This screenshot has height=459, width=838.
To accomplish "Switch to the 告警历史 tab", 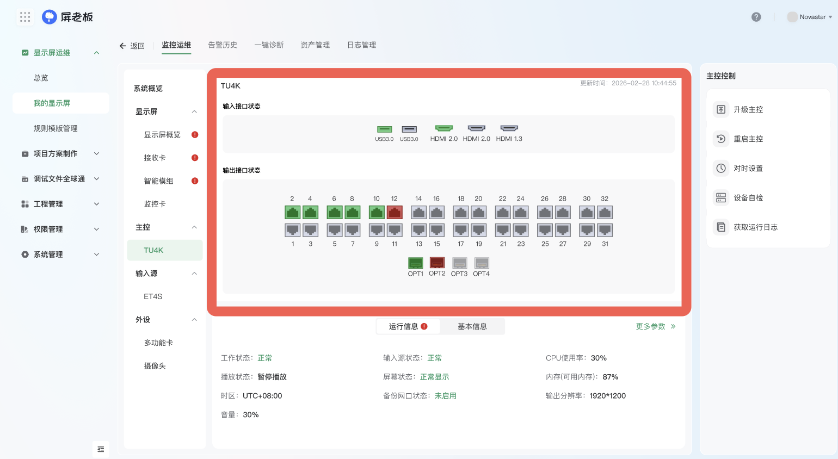I will click(223, 45).
